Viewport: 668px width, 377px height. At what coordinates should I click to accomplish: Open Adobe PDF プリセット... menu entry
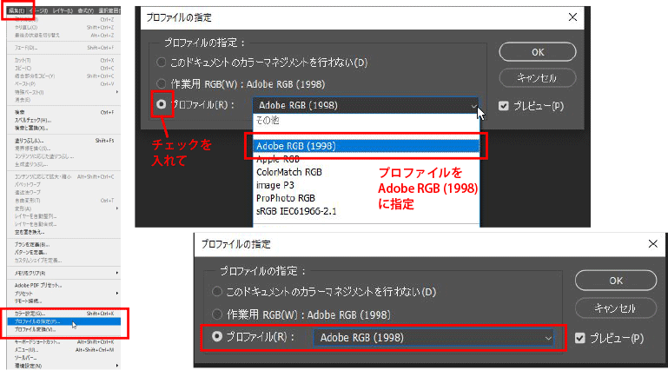(x=64, y=286)
